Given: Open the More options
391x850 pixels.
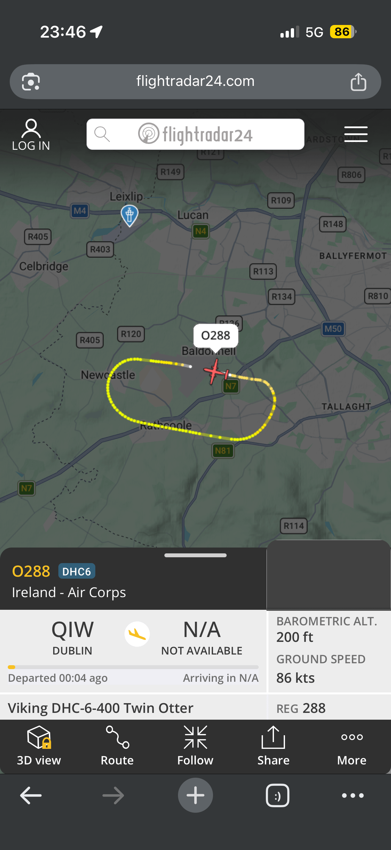Looking at the screenshot, I should 352,746.
